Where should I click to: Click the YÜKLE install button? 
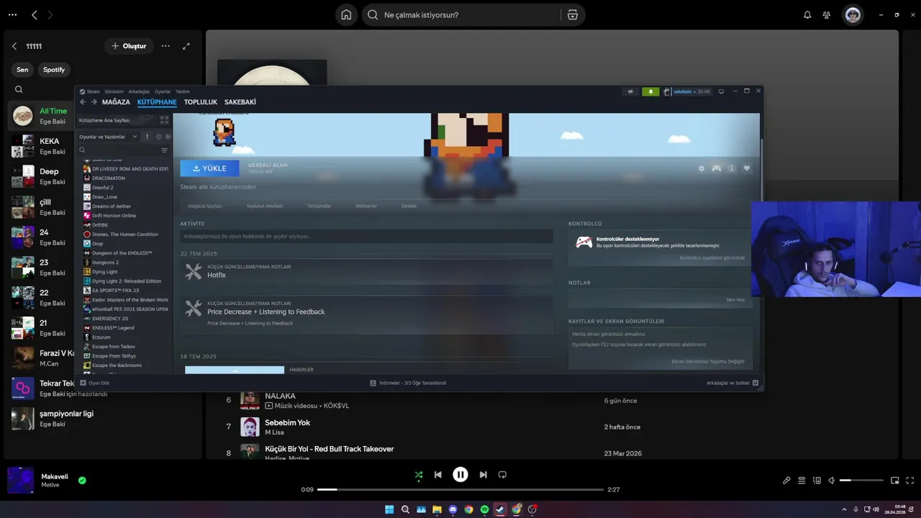click(209, 168)
